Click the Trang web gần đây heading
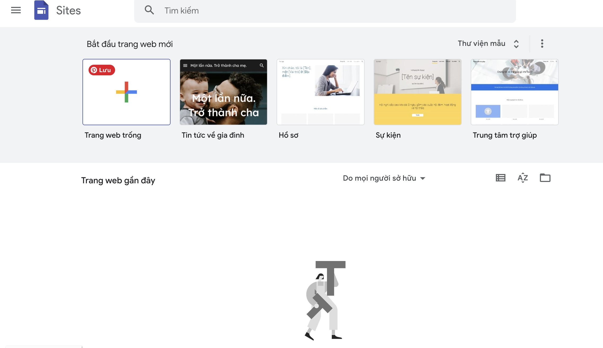Screen dimensions: 603x348 [x=118, y=180]
